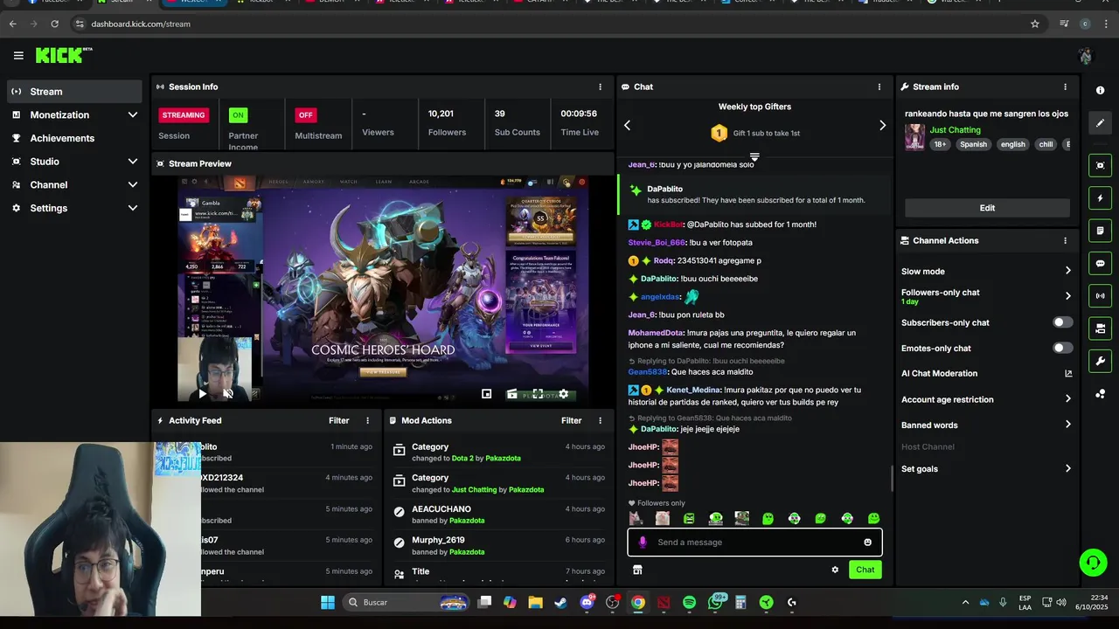This screenshot has width=1119, height=629.
Task: Open the green support headset bubble
Action: pos(1093,562)
